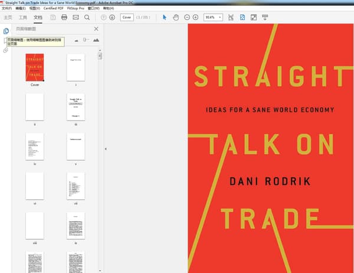Click the thumbnails panel scrollbar handle
This screenshot has width=354, height=273.
pyautogui.click(x=100, y=56)
